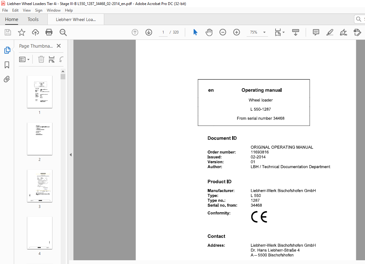Click the current page number field

point(163,32)
